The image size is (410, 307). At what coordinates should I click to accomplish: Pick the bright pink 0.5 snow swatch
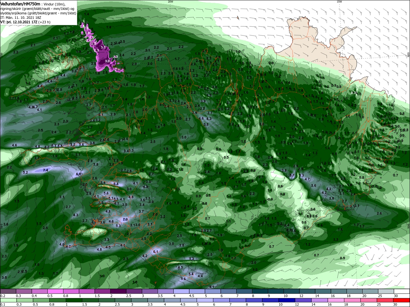55,291
